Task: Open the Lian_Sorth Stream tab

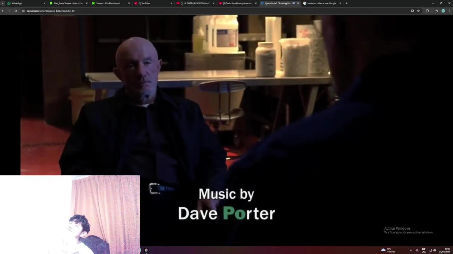Action: click(69, 3)
